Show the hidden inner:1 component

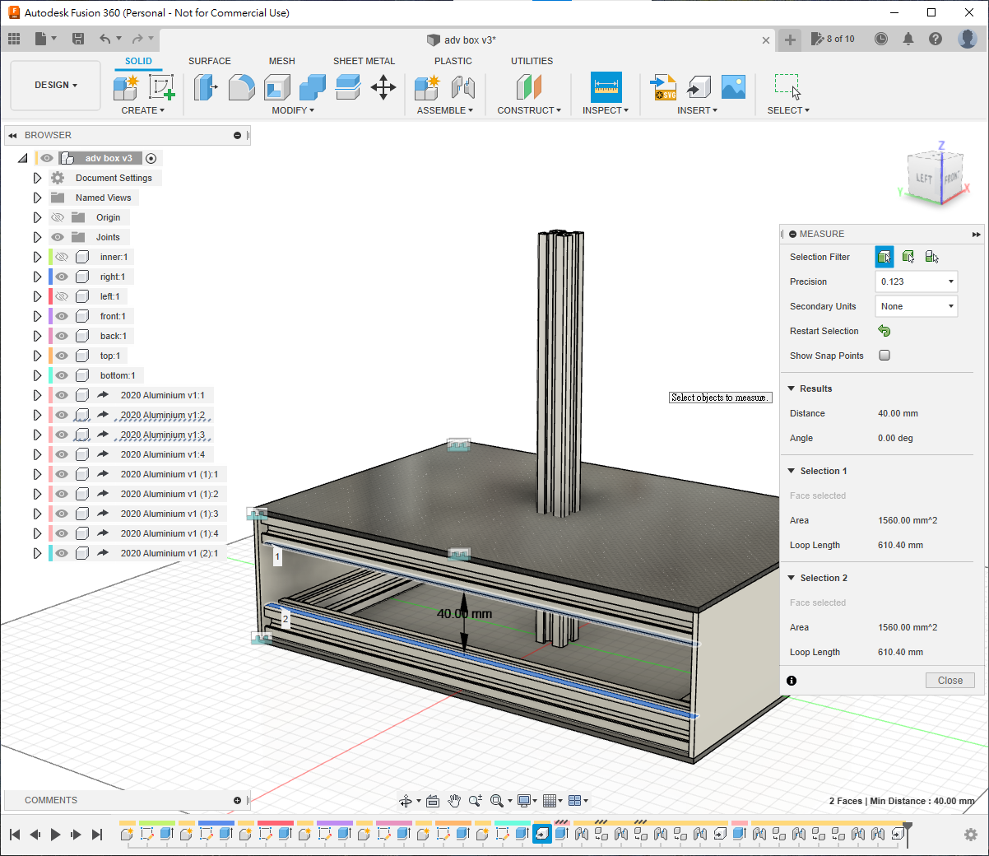click(x=62, y=257)
